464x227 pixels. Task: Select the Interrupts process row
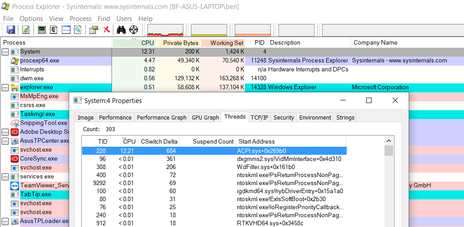coord(232,70)
